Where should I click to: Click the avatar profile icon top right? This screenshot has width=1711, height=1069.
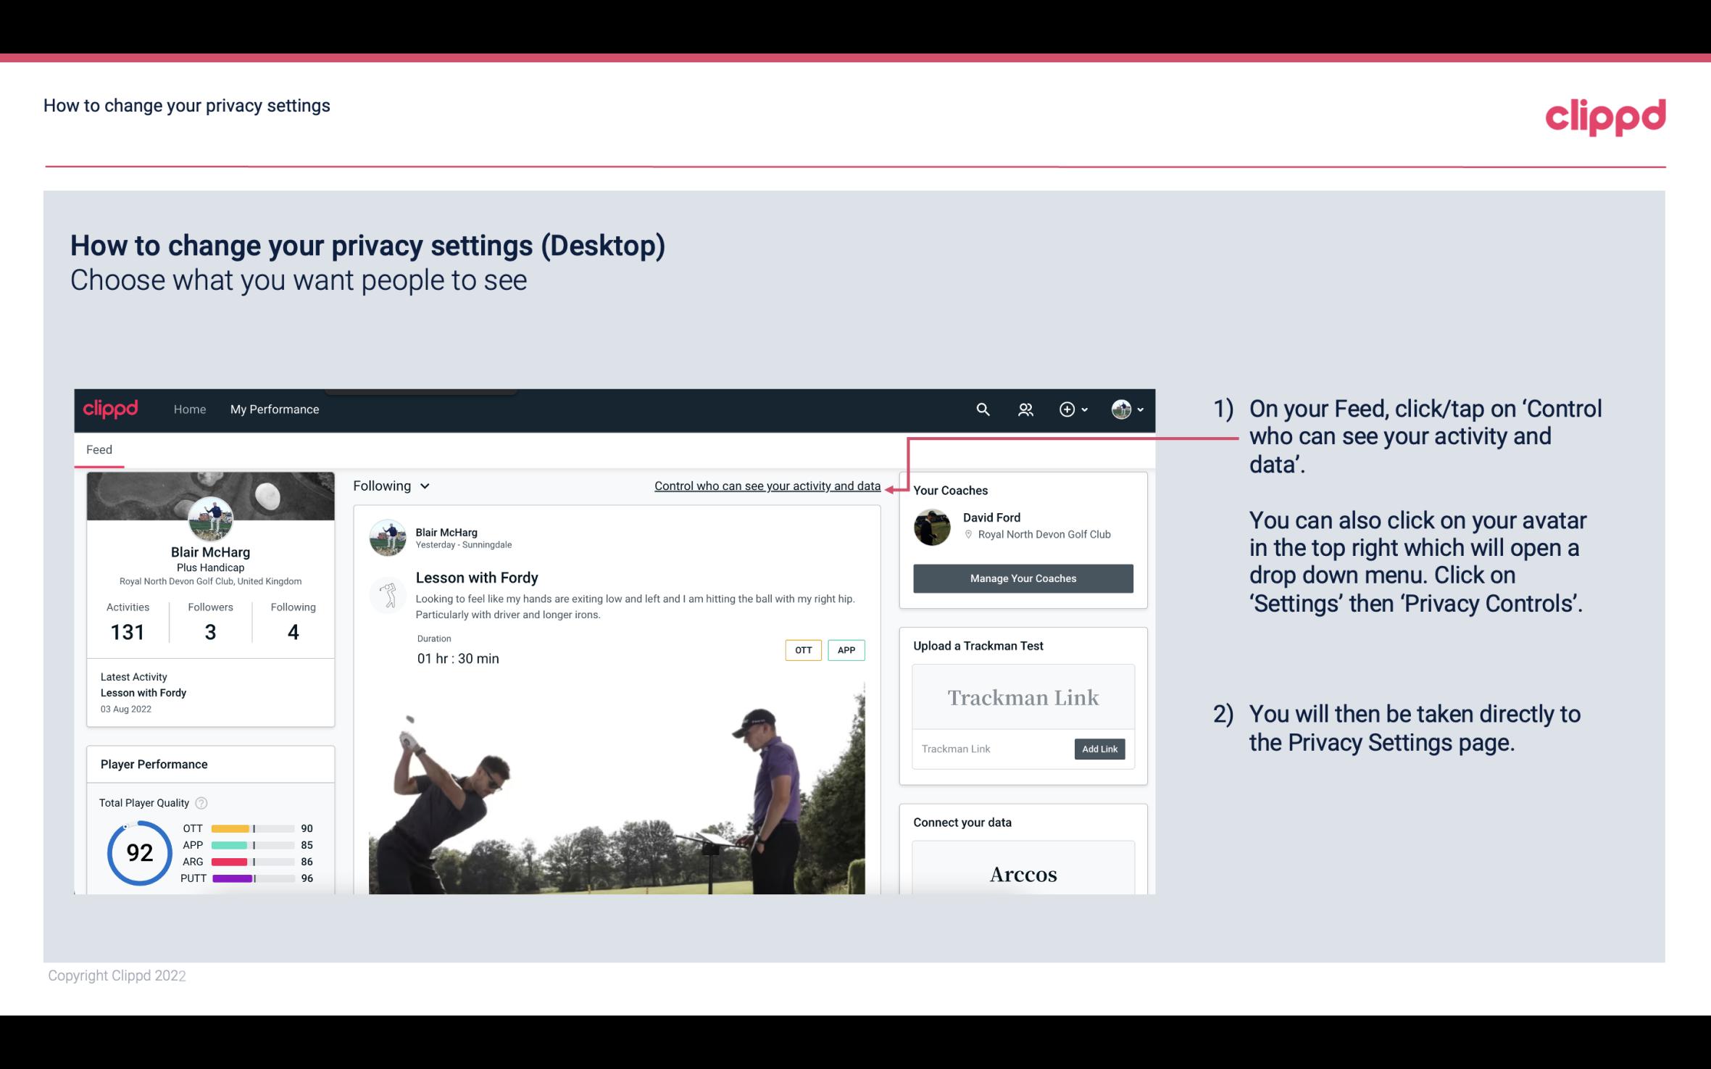1119,409
